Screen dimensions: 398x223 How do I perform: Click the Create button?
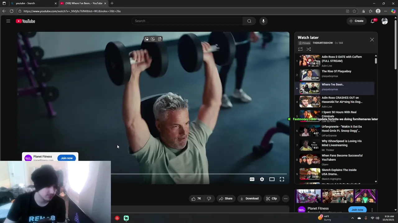[356, 21]
